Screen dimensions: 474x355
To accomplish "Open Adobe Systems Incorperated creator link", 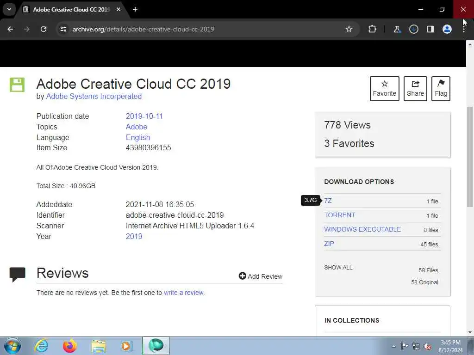I will [x=94, y=96].
